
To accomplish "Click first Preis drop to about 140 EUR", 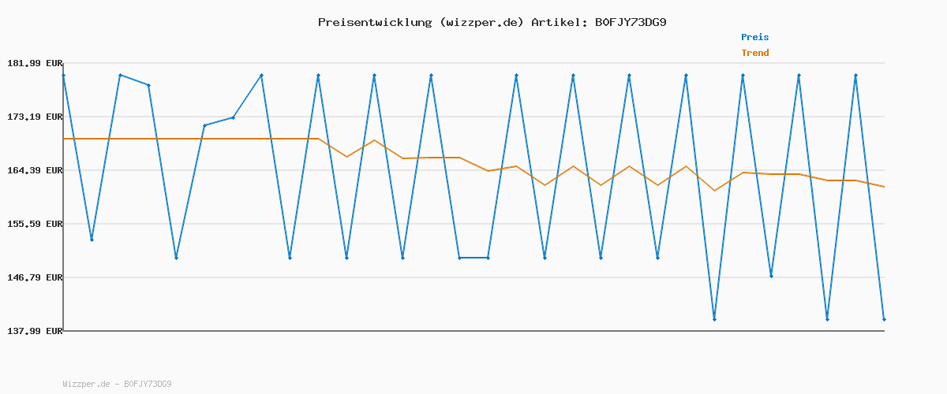I will [x=714, y=319].
